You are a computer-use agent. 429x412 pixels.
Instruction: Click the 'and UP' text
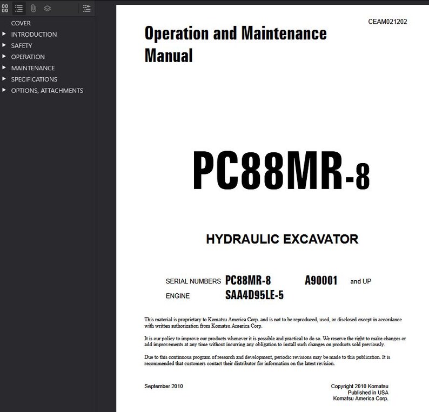coord(360,281)
